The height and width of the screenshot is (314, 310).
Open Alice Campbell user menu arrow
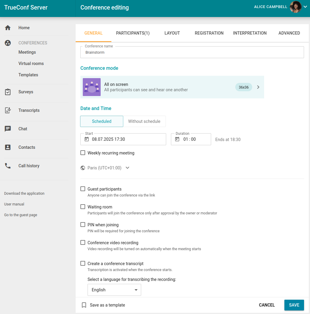[x=305, y=7]
